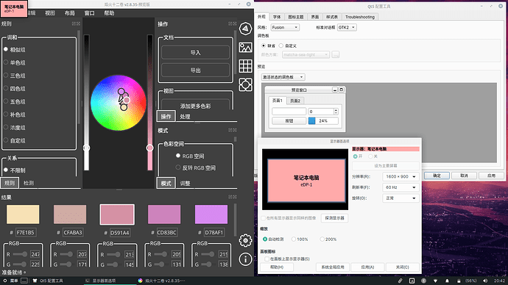508x285 pixels.
Task: Switch to the color app taskbar entry
Action: click(x=161, y=281)
